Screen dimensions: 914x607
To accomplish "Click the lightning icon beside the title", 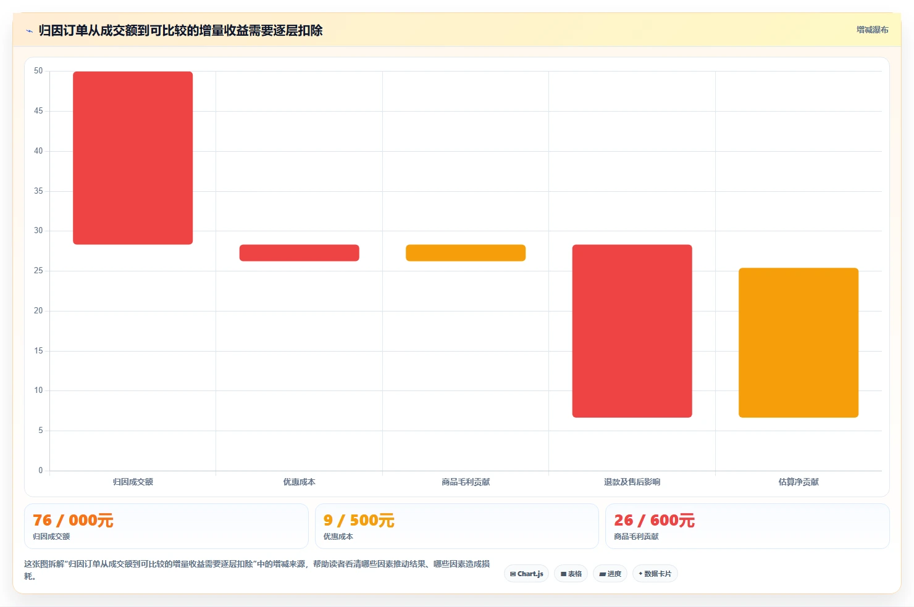I will click(29, 31).
